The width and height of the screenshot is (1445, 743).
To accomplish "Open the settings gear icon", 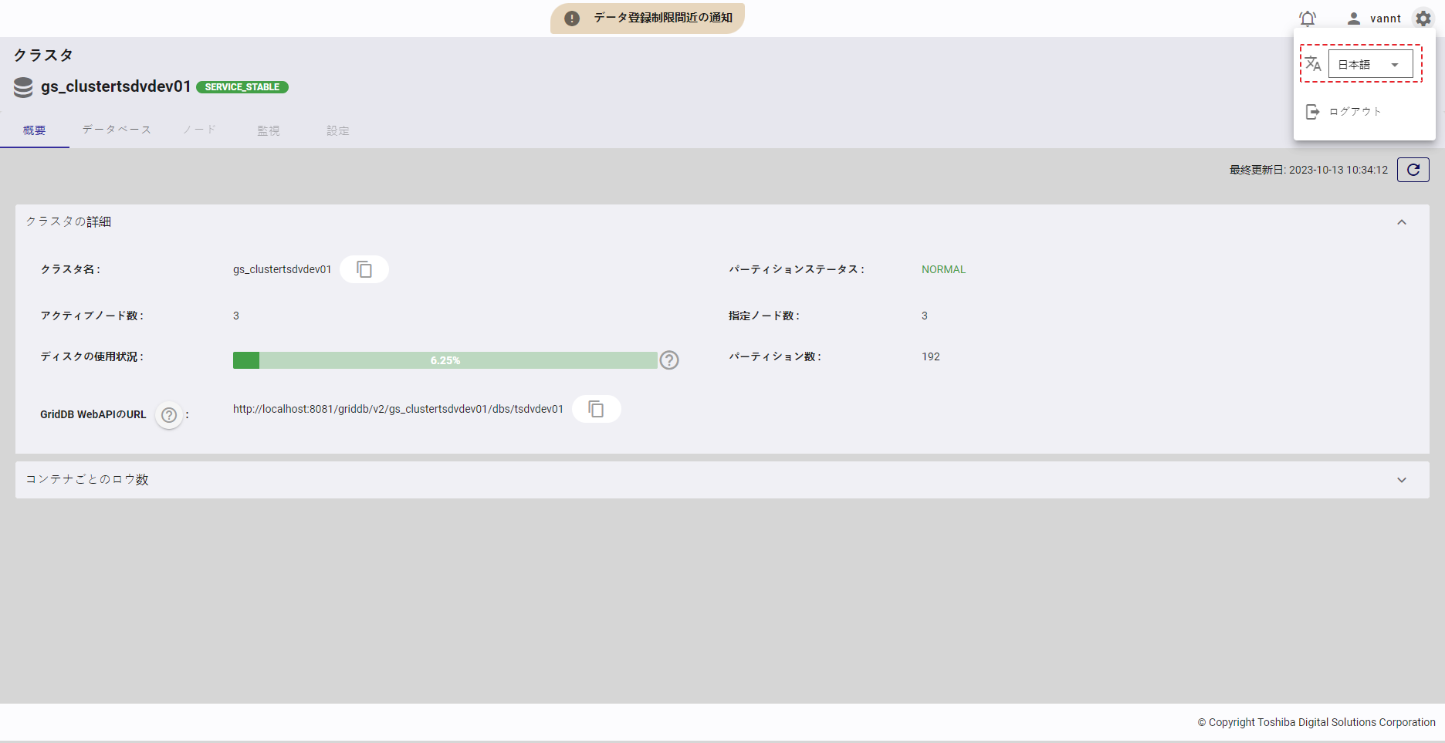I will coord(1423,19).
